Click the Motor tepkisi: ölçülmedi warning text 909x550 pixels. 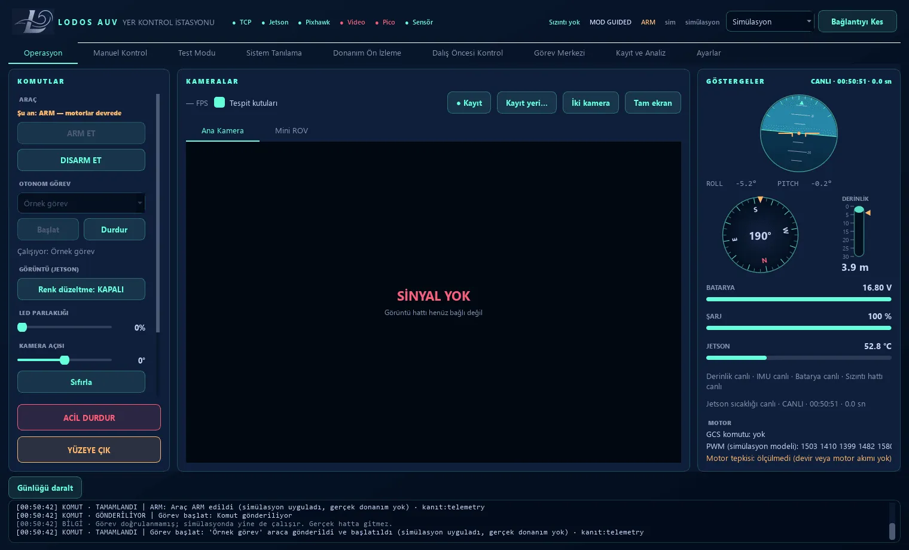[799, 458]
